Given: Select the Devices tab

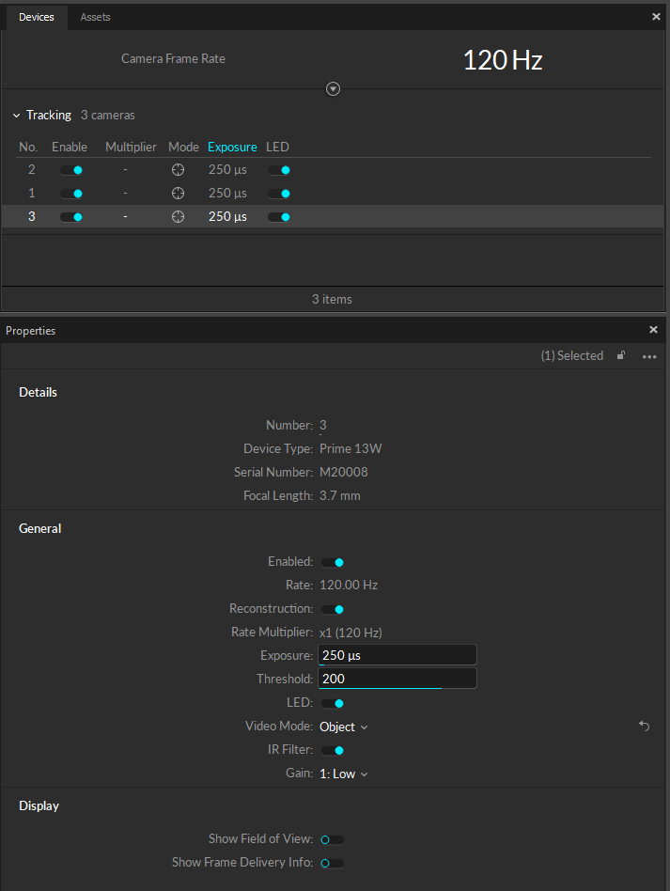Looking at the screenshot, I should click(x=36, y=16).
